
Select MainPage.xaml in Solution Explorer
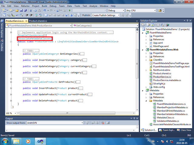pos(161,46)
